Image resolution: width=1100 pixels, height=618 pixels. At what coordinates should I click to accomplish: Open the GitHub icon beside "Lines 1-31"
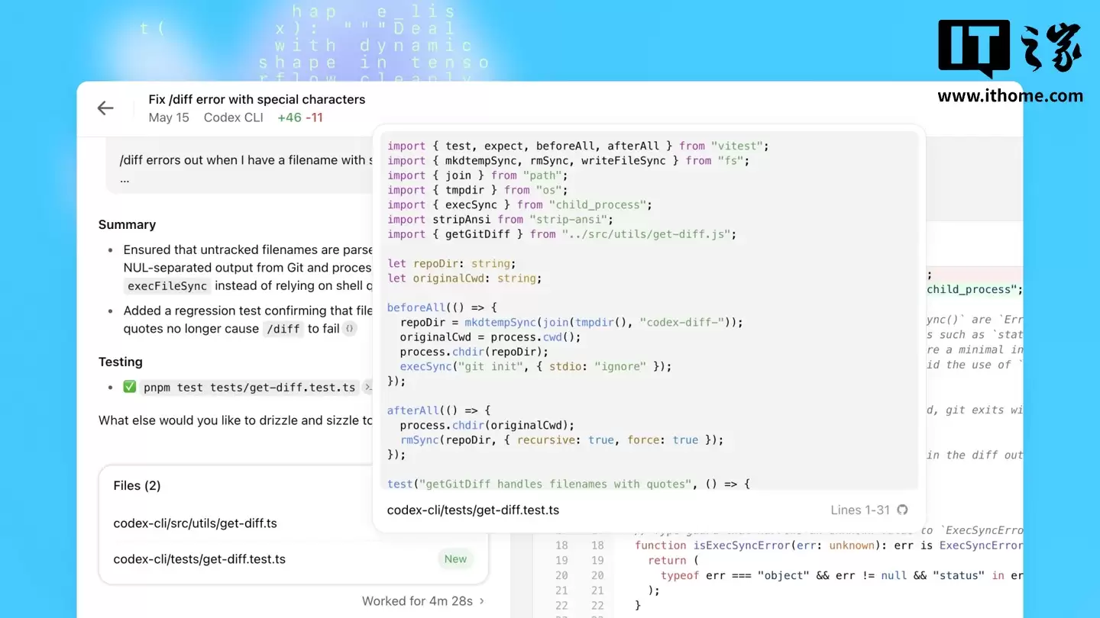[902, 510]
